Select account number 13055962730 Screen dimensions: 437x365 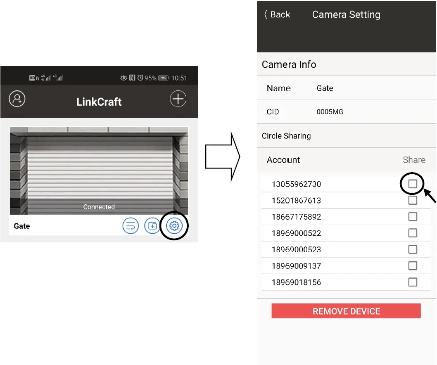[296, 184]
